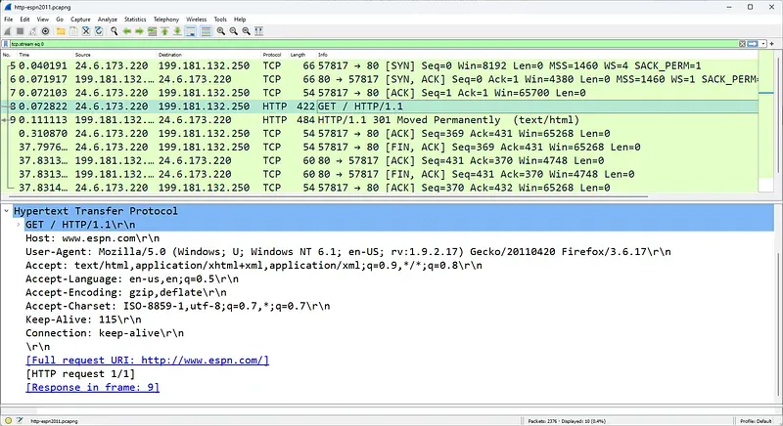Add a filter button with plus icon
The image size is (783, 426).
click(772, 44)
